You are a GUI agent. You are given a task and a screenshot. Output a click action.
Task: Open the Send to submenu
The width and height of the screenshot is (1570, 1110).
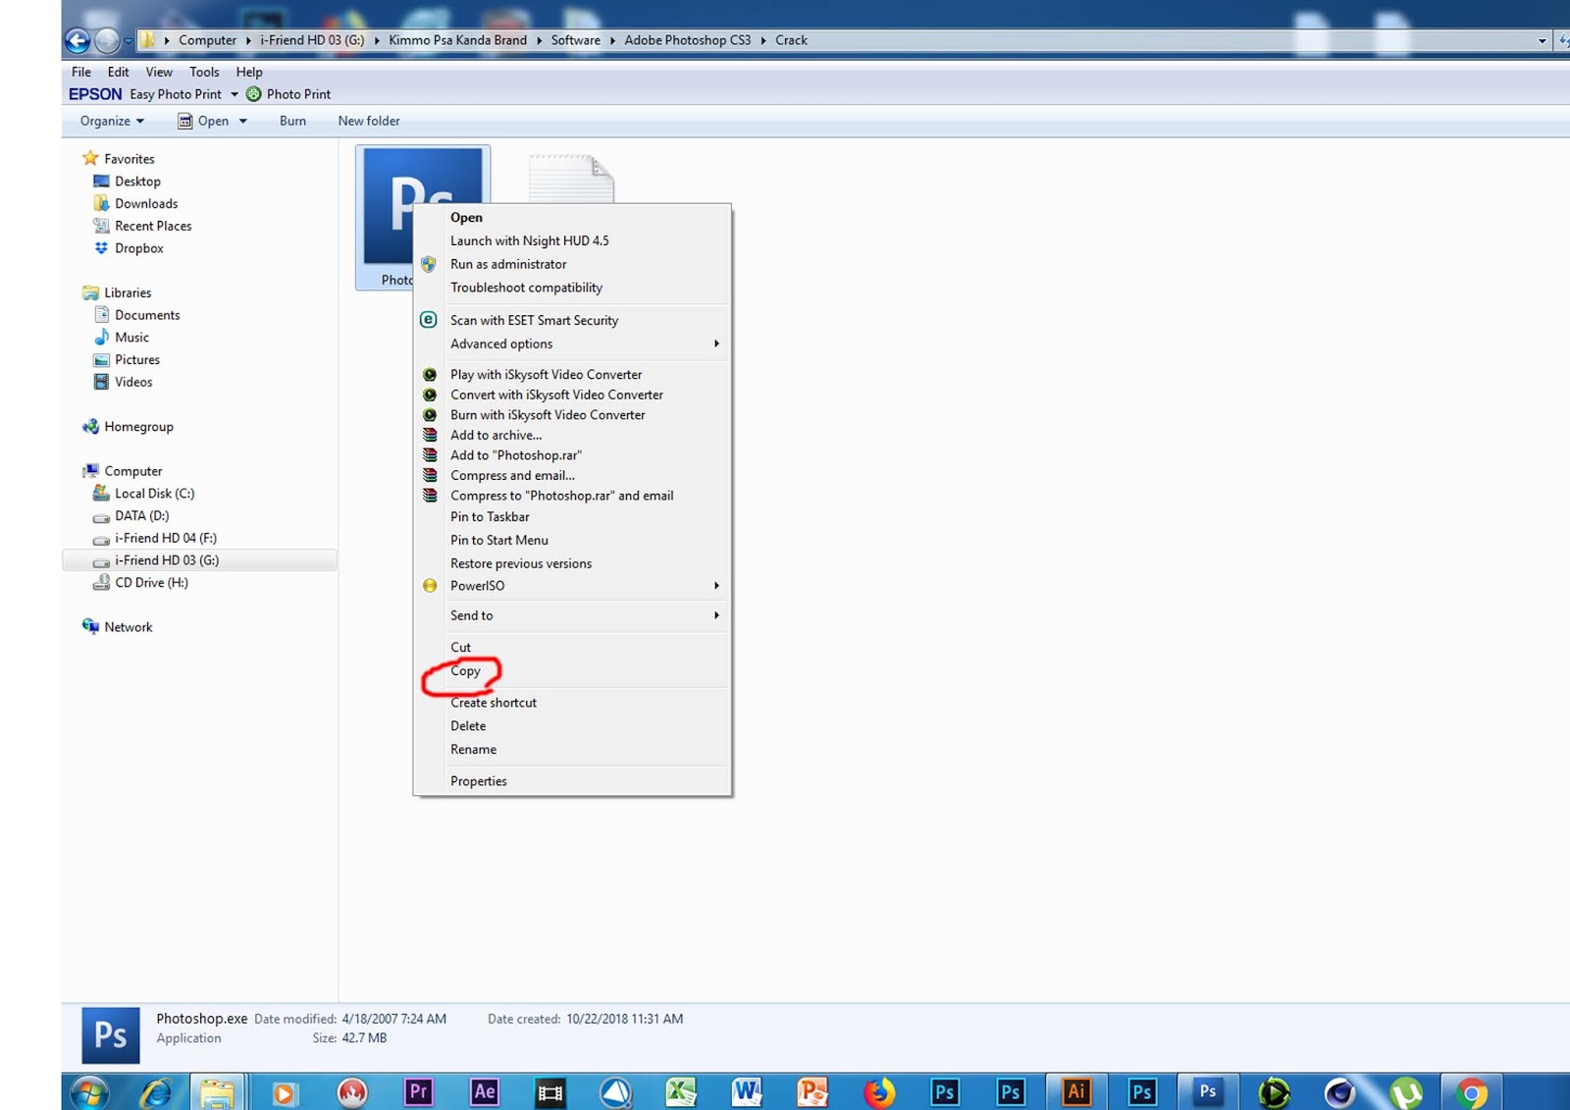[572, 615]
